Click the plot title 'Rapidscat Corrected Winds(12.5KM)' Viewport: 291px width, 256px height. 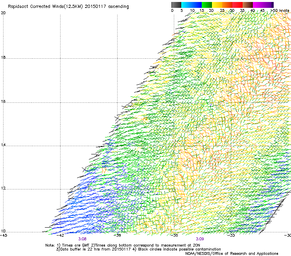(45, 7)
